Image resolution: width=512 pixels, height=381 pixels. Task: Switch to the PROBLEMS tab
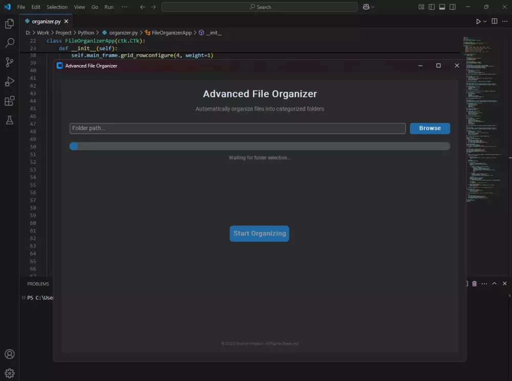pos(37,283)
